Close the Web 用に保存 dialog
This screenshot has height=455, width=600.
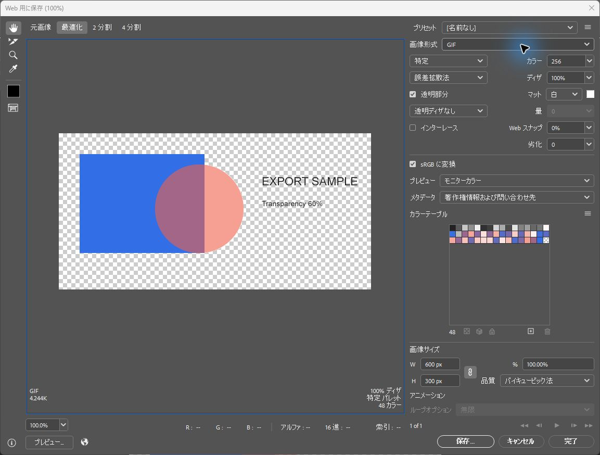[591, 8]
